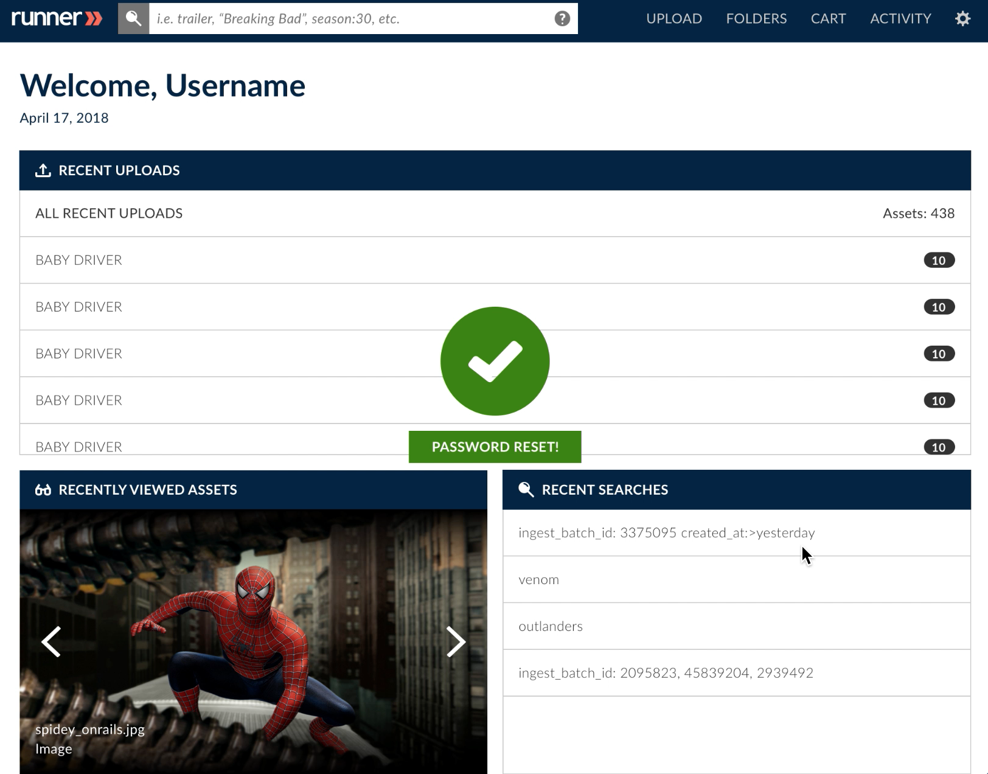Click the Recent Searches magnifier icon

point(526,490)
